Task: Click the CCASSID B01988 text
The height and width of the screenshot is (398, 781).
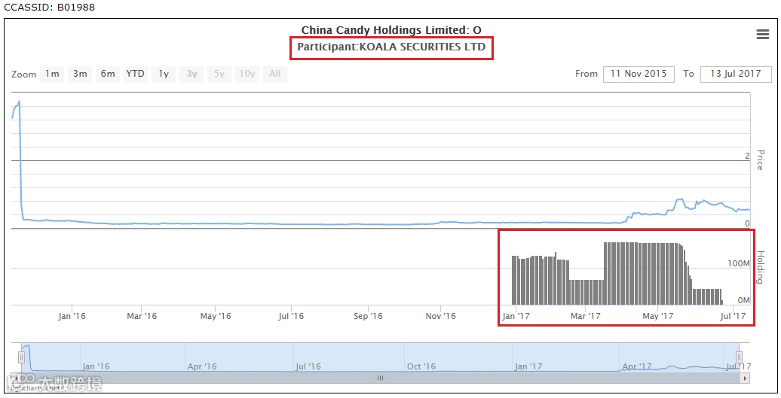Action: pos(49,8)
